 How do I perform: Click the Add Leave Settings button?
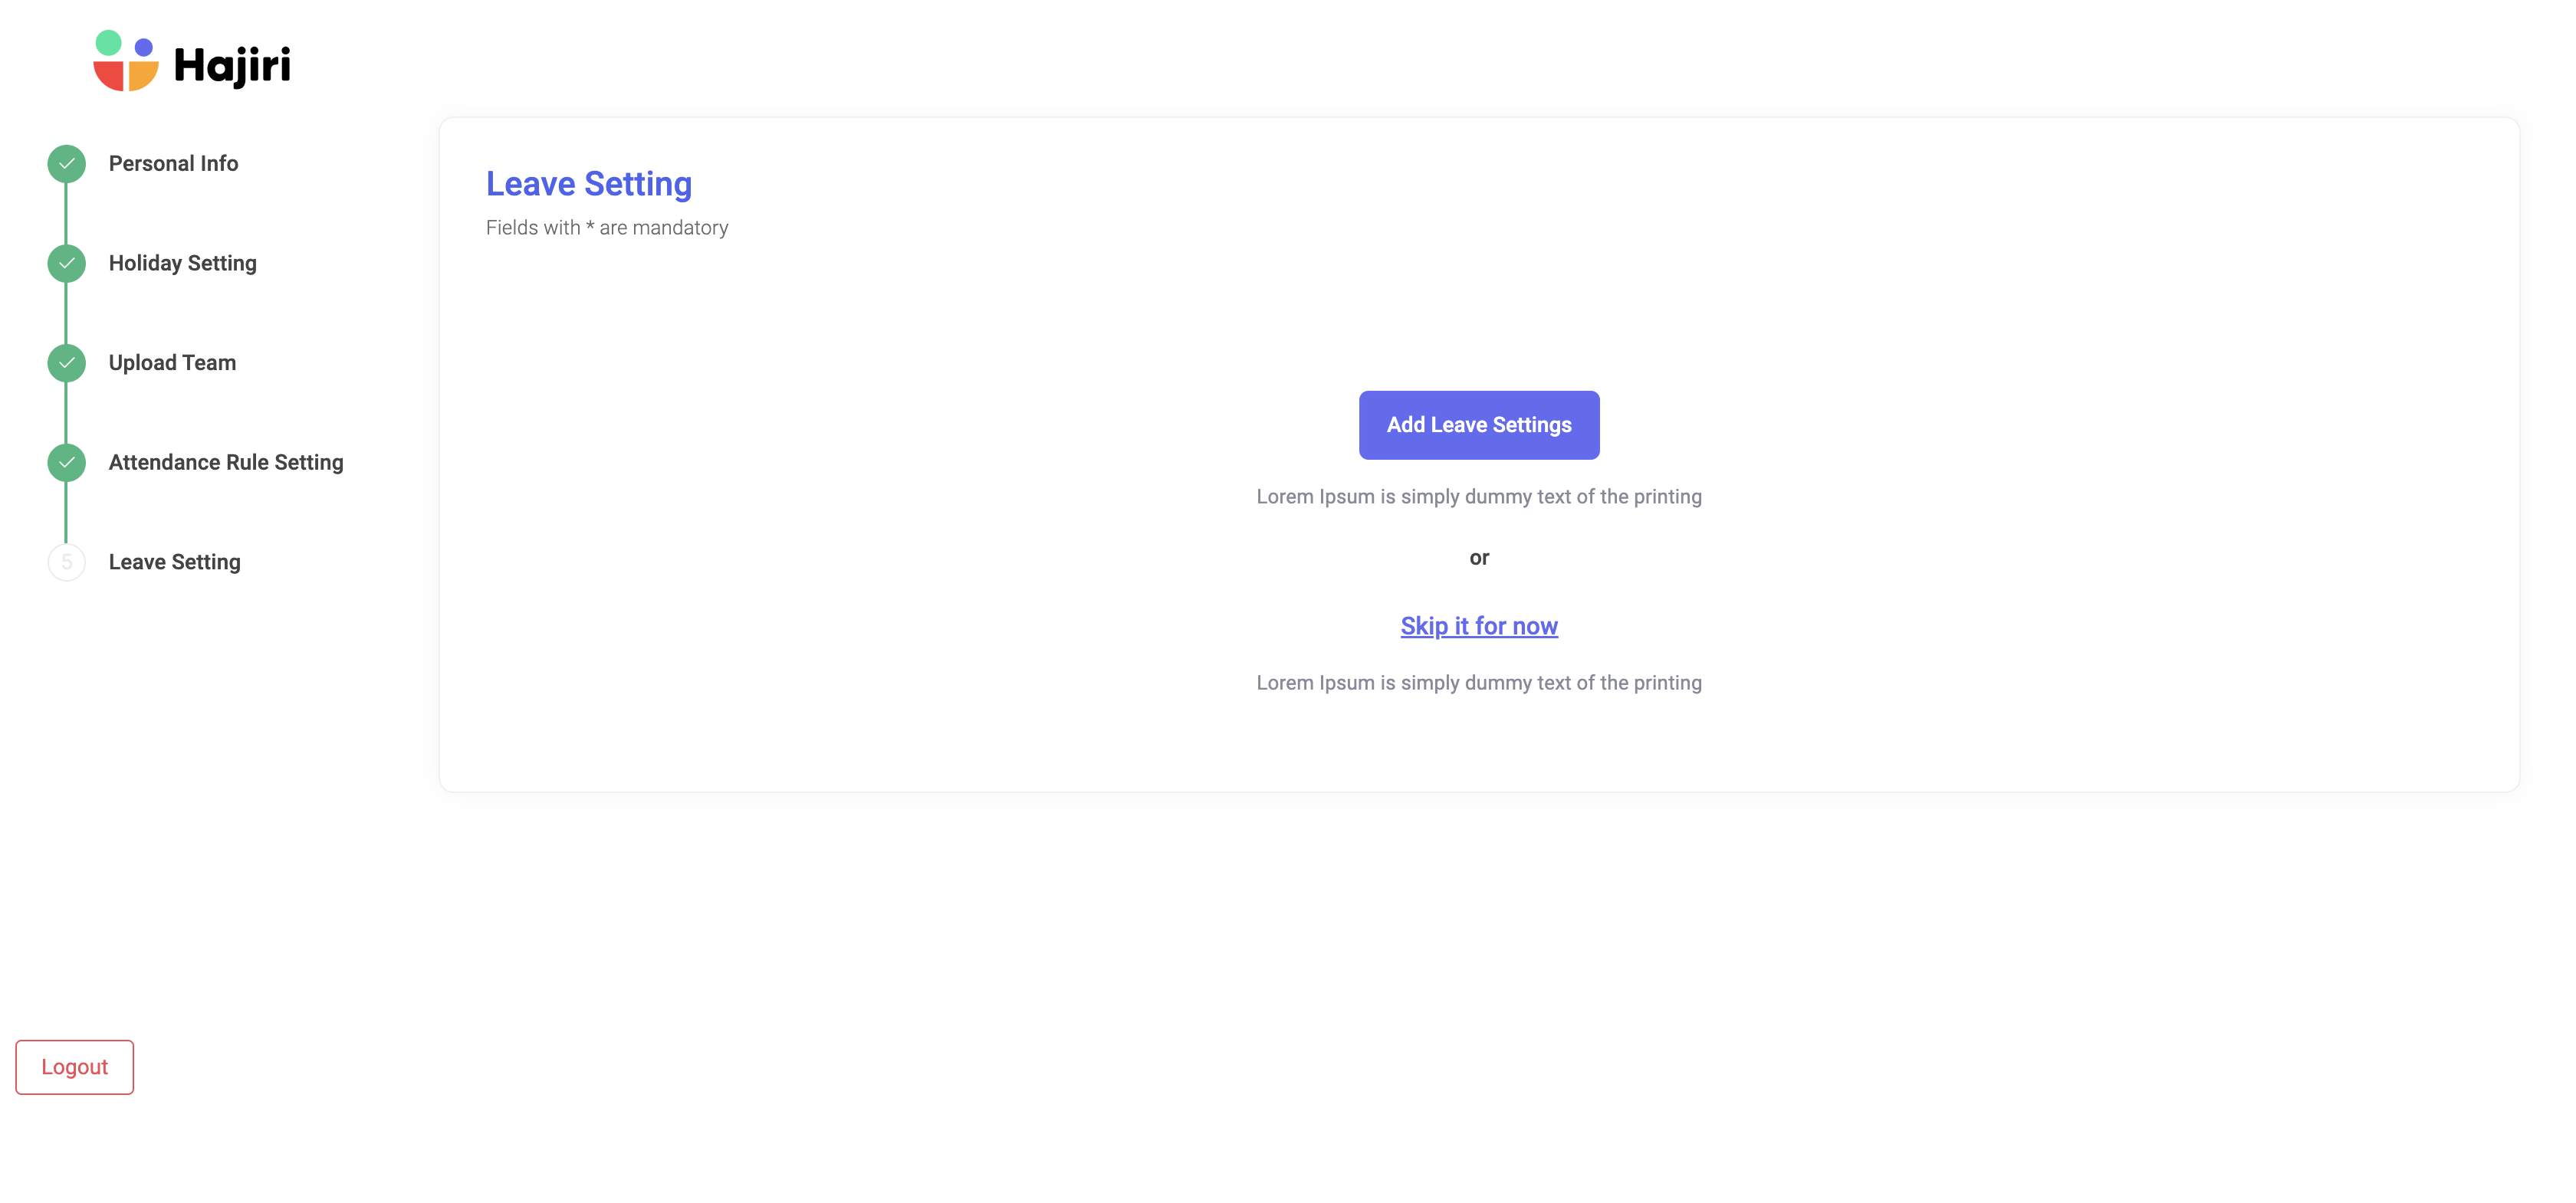(x=1479, y=424)
